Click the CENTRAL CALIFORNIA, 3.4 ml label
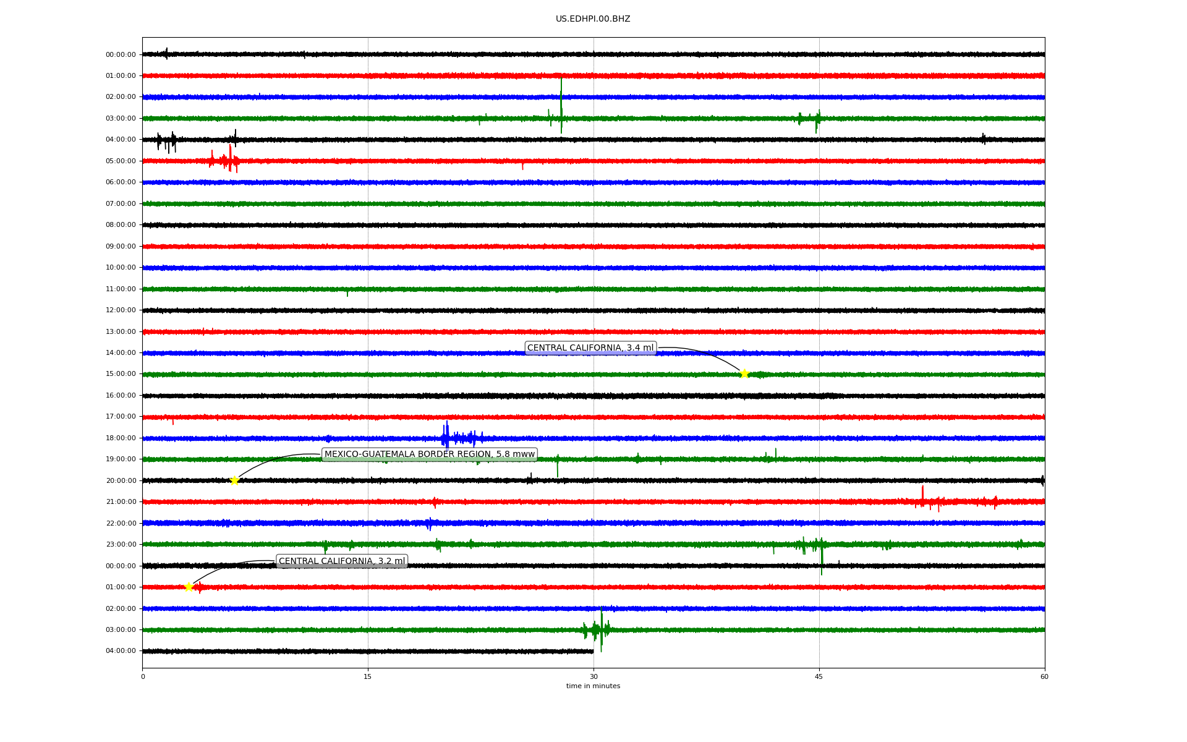This screenshot has width=1187, height=742. click(590, 348)
